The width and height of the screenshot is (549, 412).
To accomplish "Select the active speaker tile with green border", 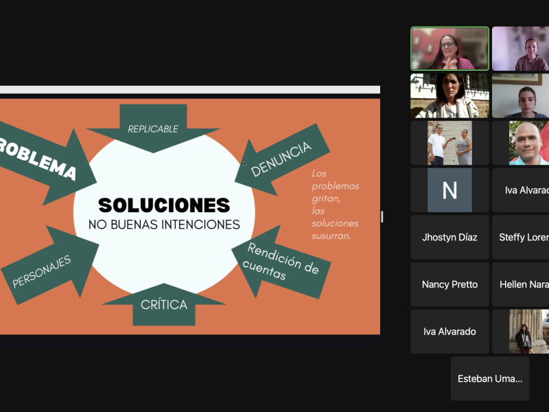I will tap(449, 49).
